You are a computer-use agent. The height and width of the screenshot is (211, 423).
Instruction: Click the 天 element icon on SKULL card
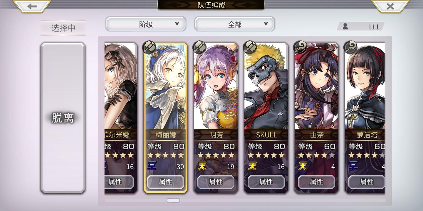252,166
